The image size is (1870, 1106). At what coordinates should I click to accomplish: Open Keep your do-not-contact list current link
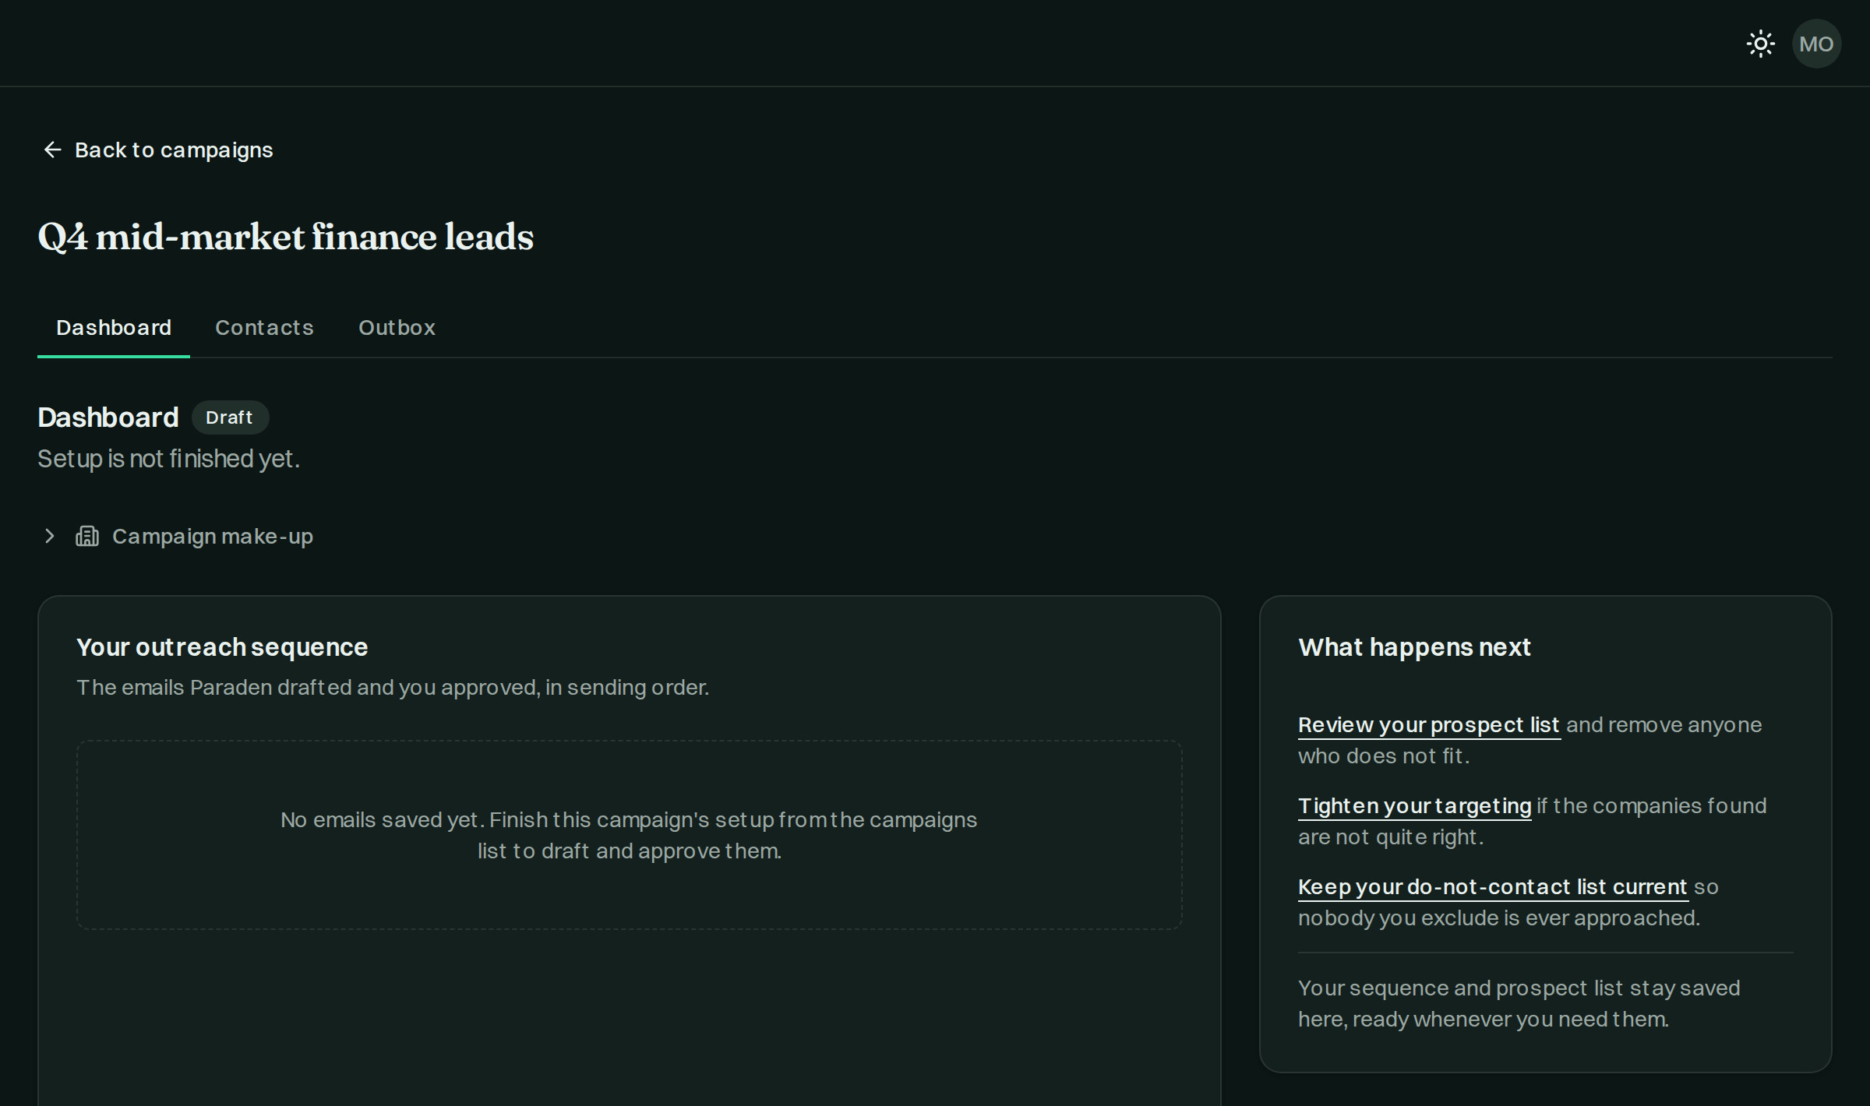coord(1493,887)
